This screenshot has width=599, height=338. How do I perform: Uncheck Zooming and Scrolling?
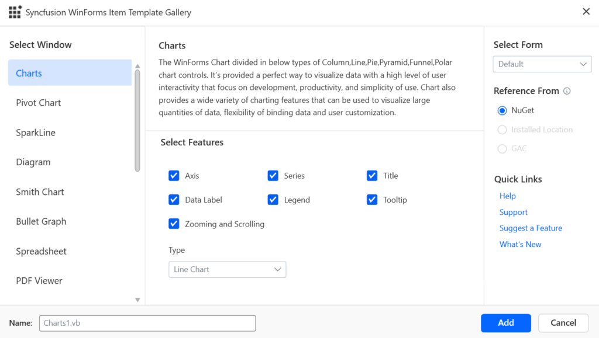click(x=174, y=224)
